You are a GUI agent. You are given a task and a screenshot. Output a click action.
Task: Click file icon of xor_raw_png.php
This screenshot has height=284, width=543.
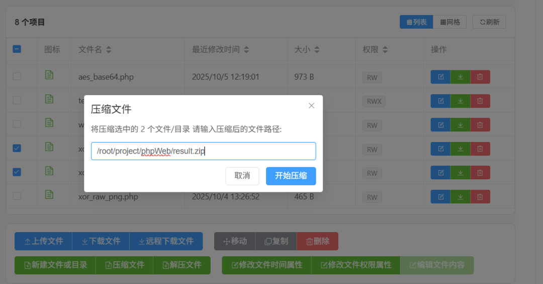tap(49, 195)
